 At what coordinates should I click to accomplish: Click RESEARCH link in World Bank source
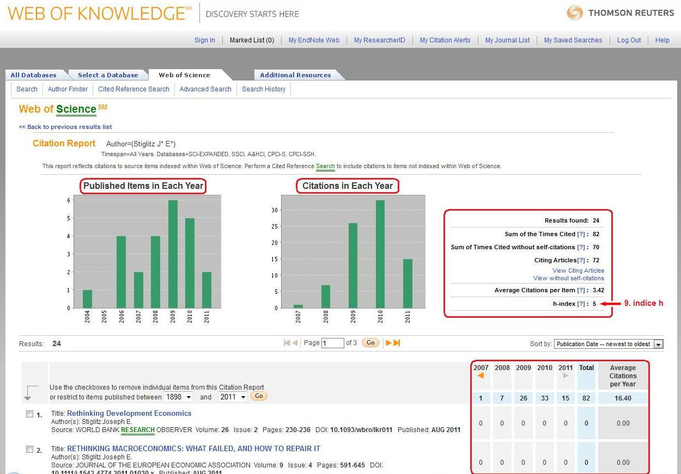[138, 430]
